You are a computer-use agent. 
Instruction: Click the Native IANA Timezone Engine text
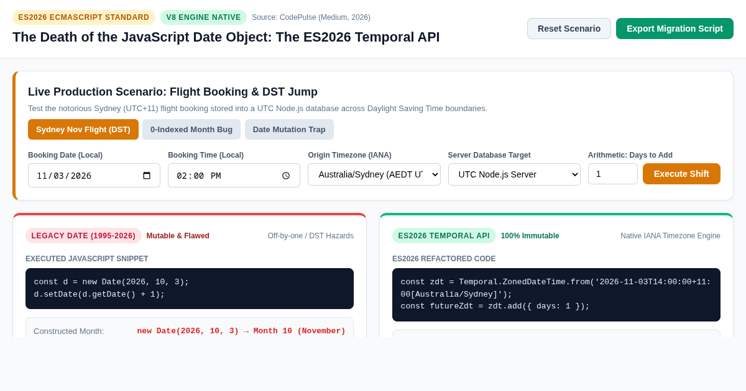pos(670,236)
